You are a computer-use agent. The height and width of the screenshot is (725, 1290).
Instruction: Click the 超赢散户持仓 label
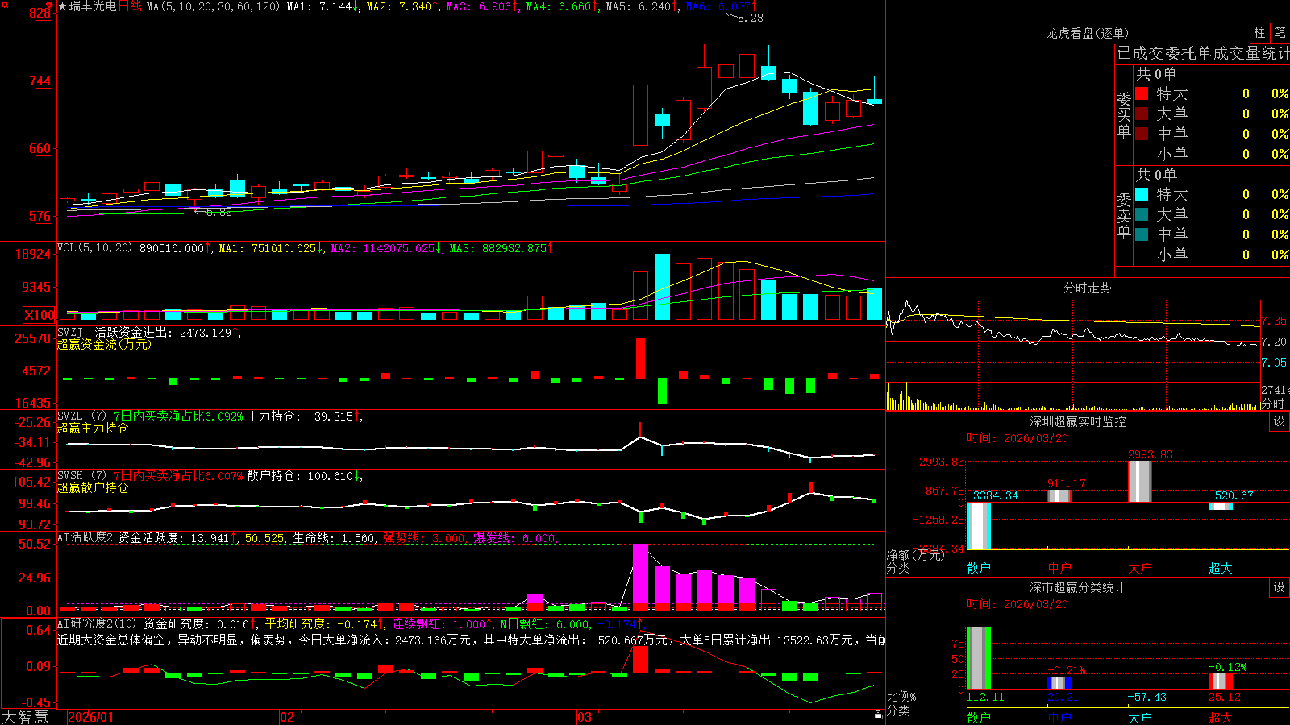[x=93, y=487]
